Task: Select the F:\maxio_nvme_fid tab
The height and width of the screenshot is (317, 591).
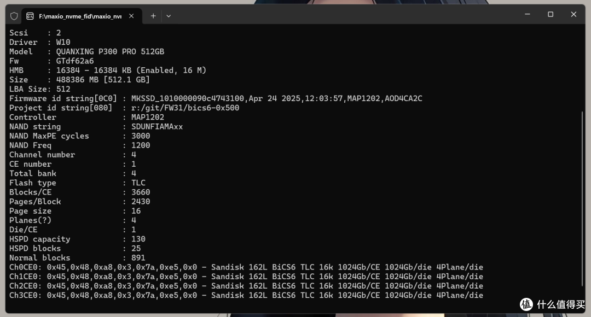Action: coord(82,16)
